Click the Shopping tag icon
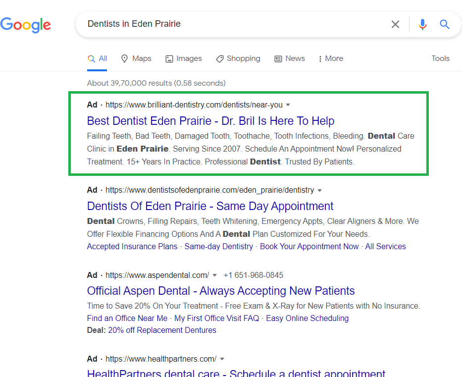 coord(220,59)
